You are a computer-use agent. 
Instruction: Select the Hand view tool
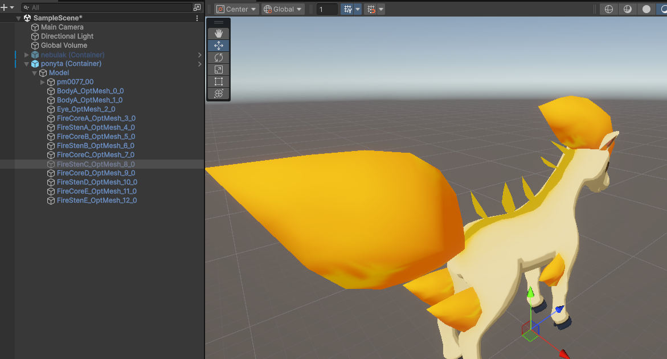(219, 33)
